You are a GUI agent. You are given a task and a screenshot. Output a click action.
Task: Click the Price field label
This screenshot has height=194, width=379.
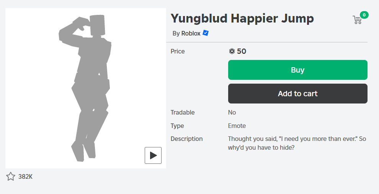[178, 51]
